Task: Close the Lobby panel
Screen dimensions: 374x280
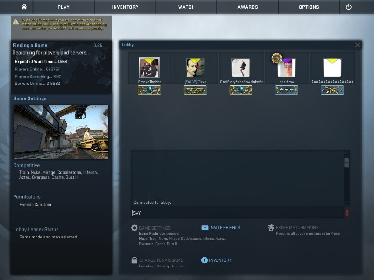Action: [x=357, y=45]
